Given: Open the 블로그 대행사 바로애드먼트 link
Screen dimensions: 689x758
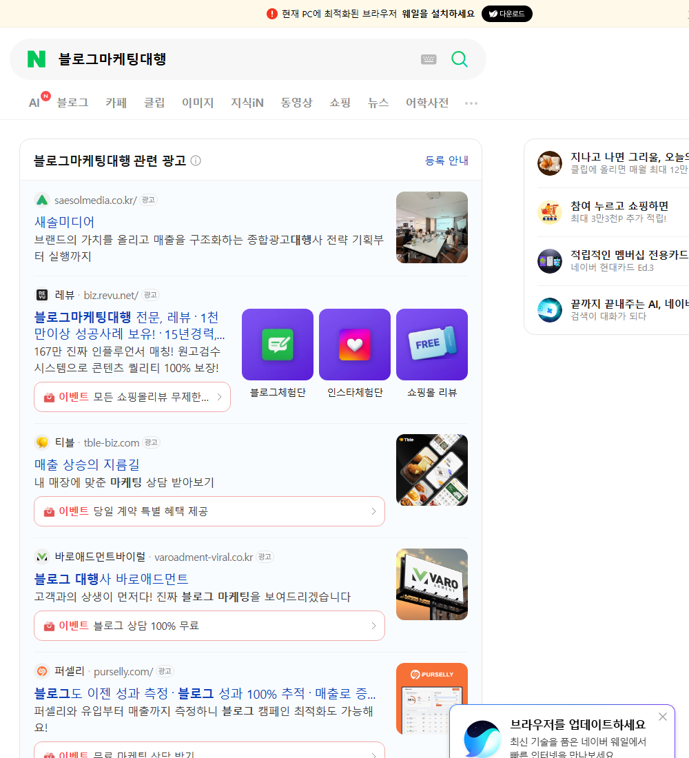Looking at the screenshot, I should coord(111,579).
